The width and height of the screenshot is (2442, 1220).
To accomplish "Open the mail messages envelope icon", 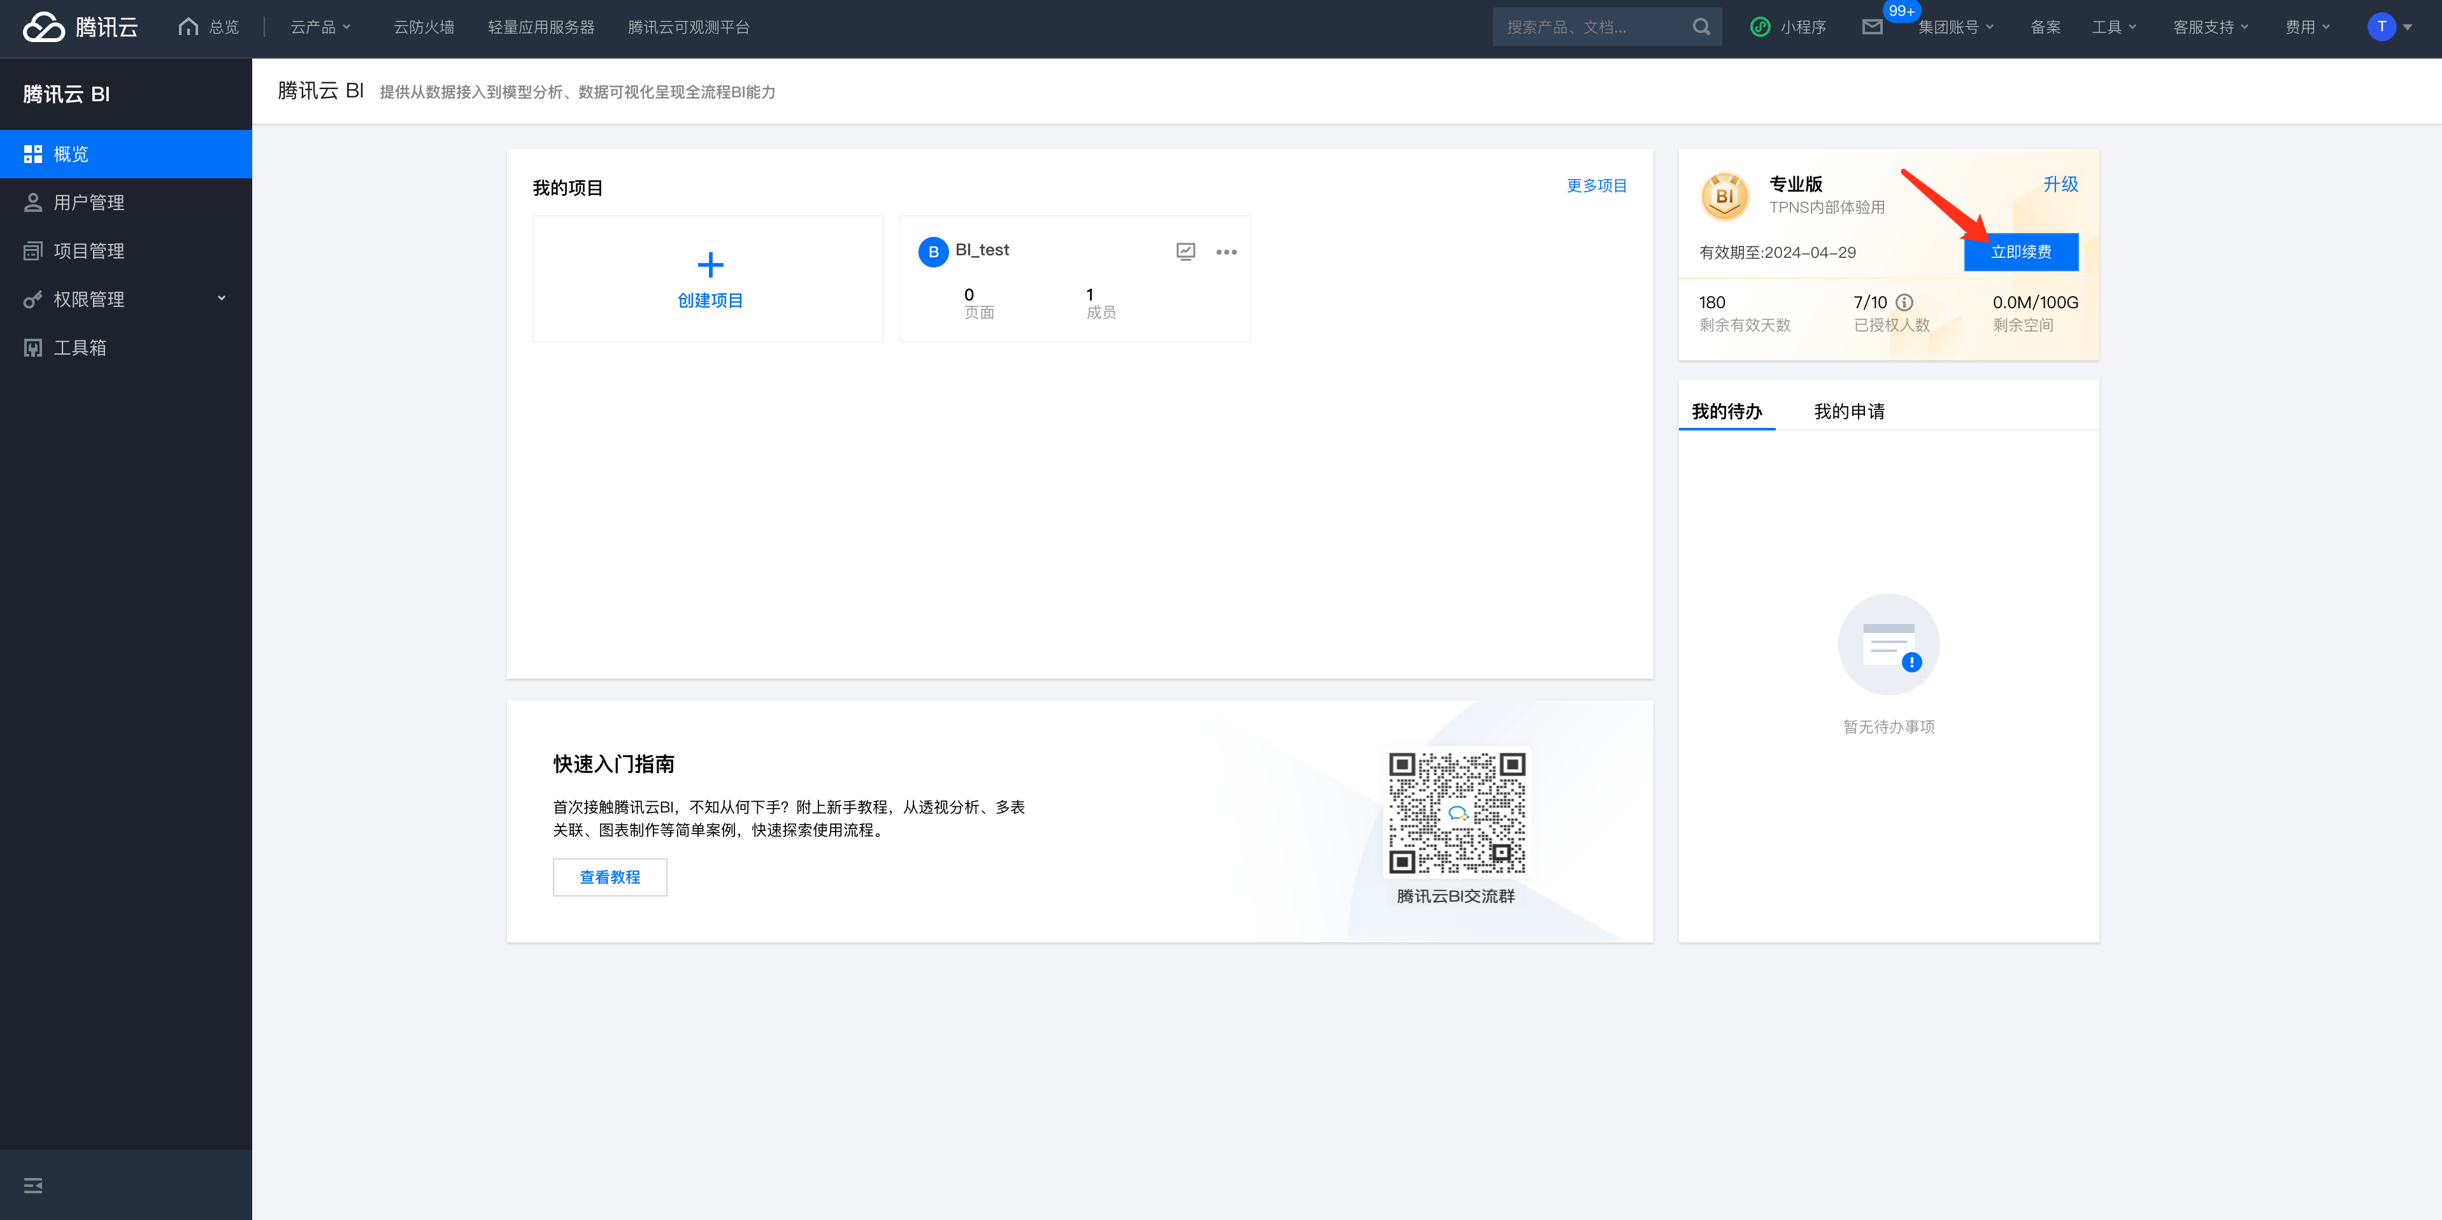I will 1871,27.
